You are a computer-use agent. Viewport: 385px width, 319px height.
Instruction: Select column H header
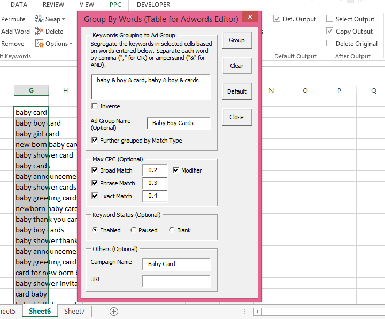[65, 90]
